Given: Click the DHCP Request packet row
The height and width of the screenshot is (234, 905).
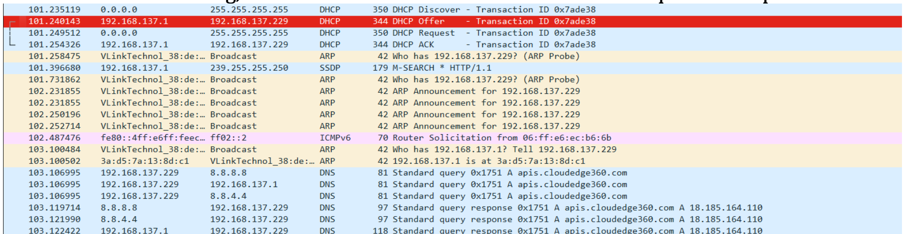Looking at the screenshot, I should coord(453,33).
